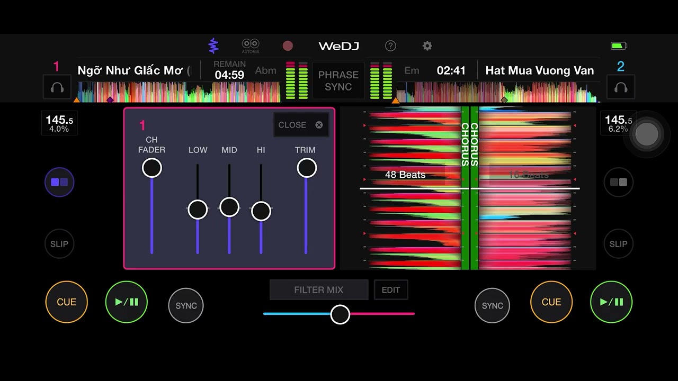This screenshot has height=381, width=678.
Task: Click the WeDJ logo
Action: coord(339,46)
